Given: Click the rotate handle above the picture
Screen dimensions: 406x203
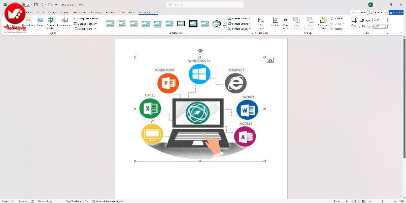Looking at the screenshot, I should click(200, 50).
